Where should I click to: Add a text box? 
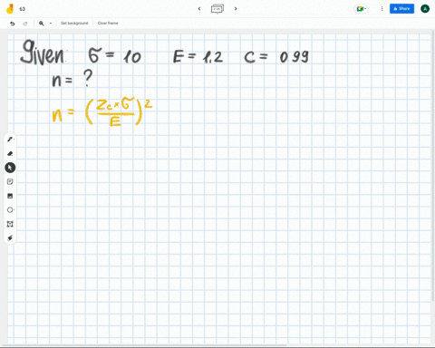click(x=10, y=224)
